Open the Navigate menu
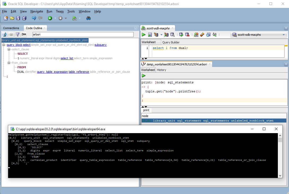Image resolution: width=289 pixels, height=194 pixels. coord(37,11)
